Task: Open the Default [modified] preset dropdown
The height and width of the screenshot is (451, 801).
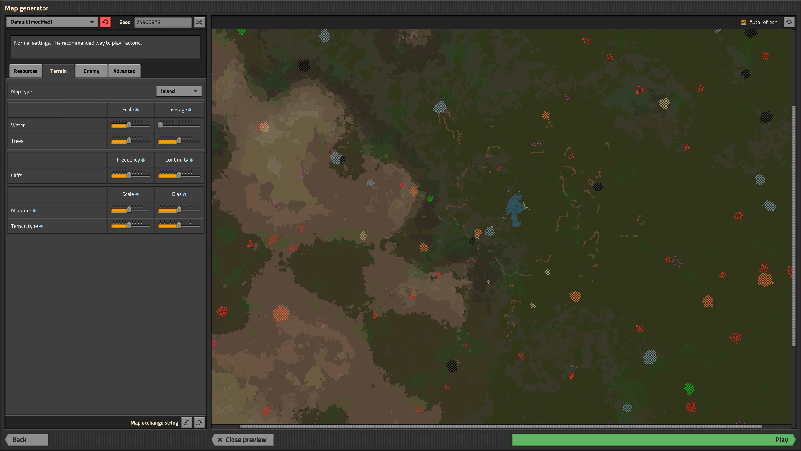Action: point(52,22)
